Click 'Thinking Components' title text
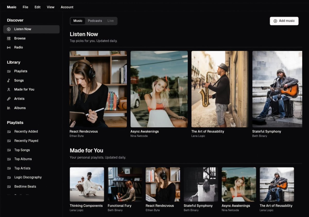The height and width of the screenshot is (217, 309). (x=86, y=206)
